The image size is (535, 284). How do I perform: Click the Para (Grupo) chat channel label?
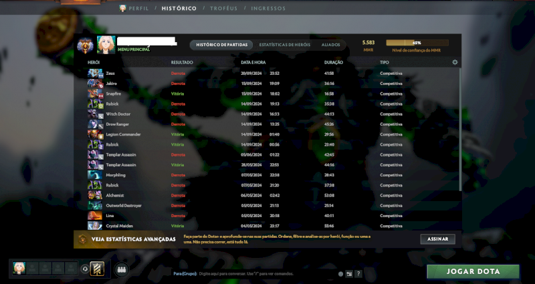(x=185, y=274)
